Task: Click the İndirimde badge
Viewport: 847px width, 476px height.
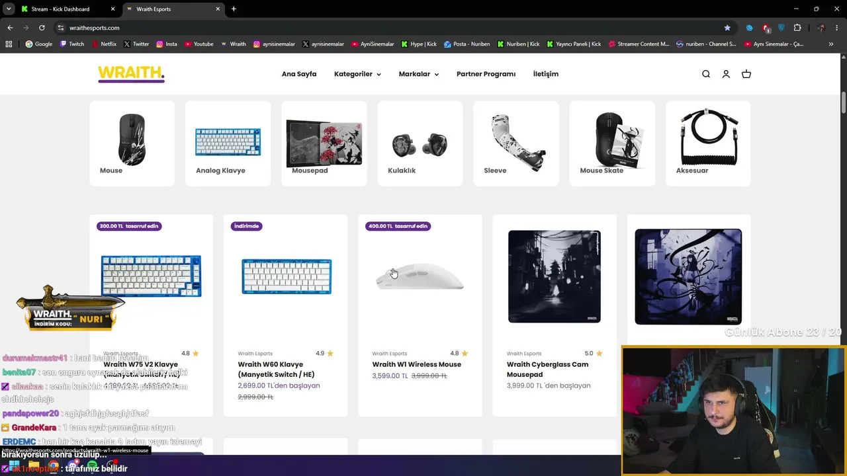Action: pyautogui.click(x=246, y=226)
